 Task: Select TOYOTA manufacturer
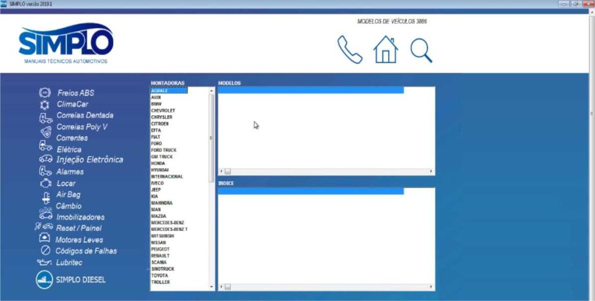[x=159, y=275]
